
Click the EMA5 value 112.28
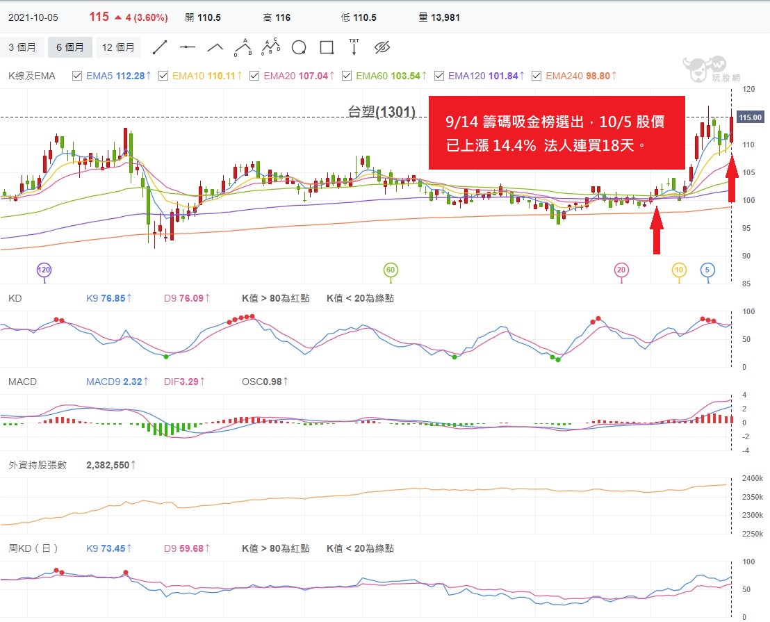click(130, 76)
